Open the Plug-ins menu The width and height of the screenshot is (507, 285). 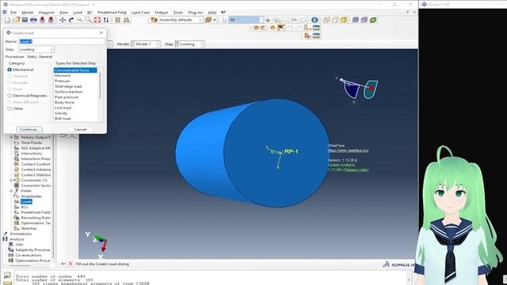tap(196, 13)
